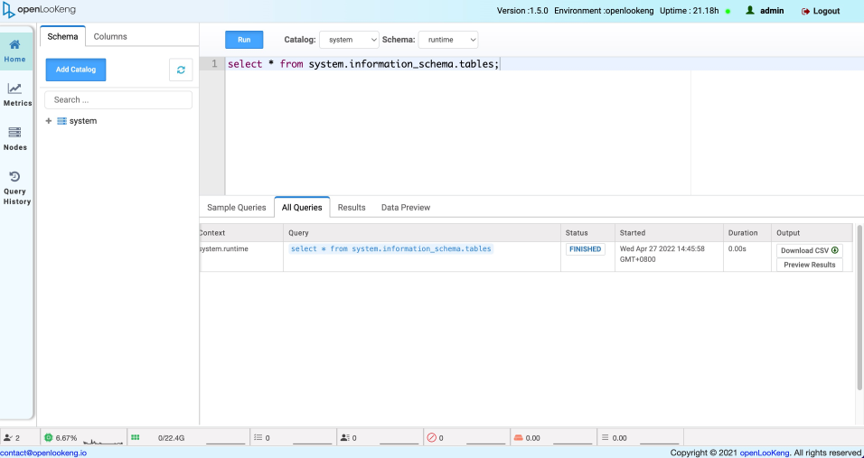
Task: Click the Preview Results button
Action: pos(809,265)
